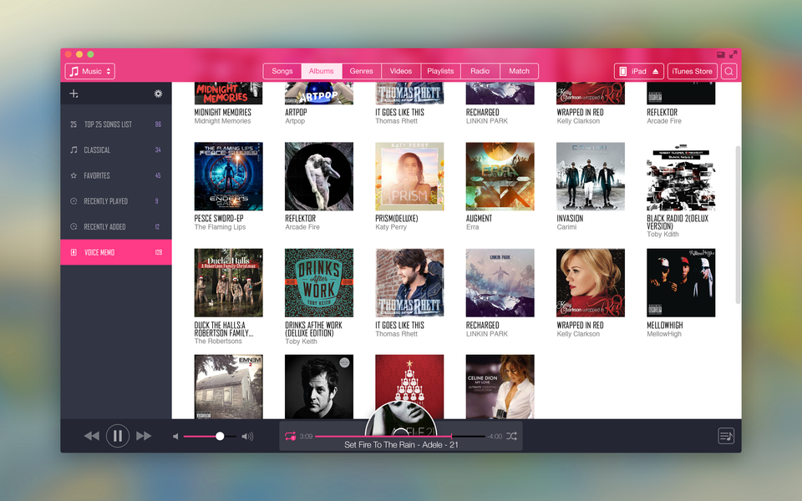Click the Favorites star icon
802x501 pixels.
74,175
